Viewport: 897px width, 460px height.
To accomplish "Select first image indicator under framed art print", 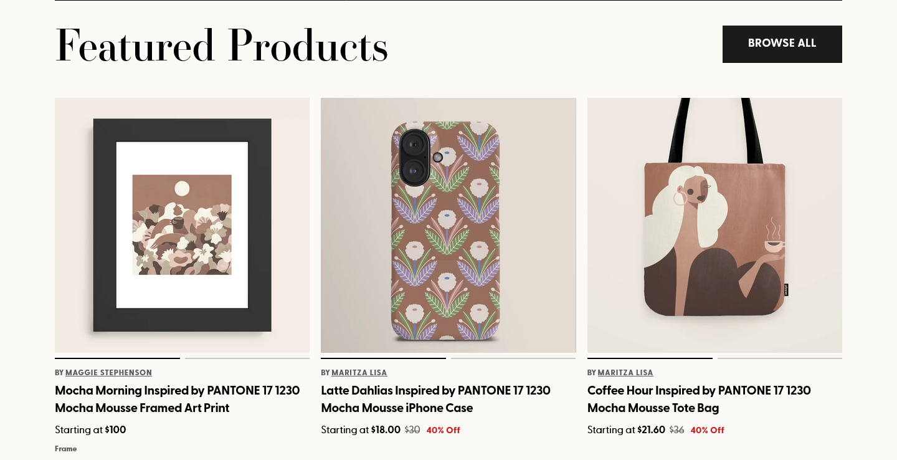I will tap(117, 358).
